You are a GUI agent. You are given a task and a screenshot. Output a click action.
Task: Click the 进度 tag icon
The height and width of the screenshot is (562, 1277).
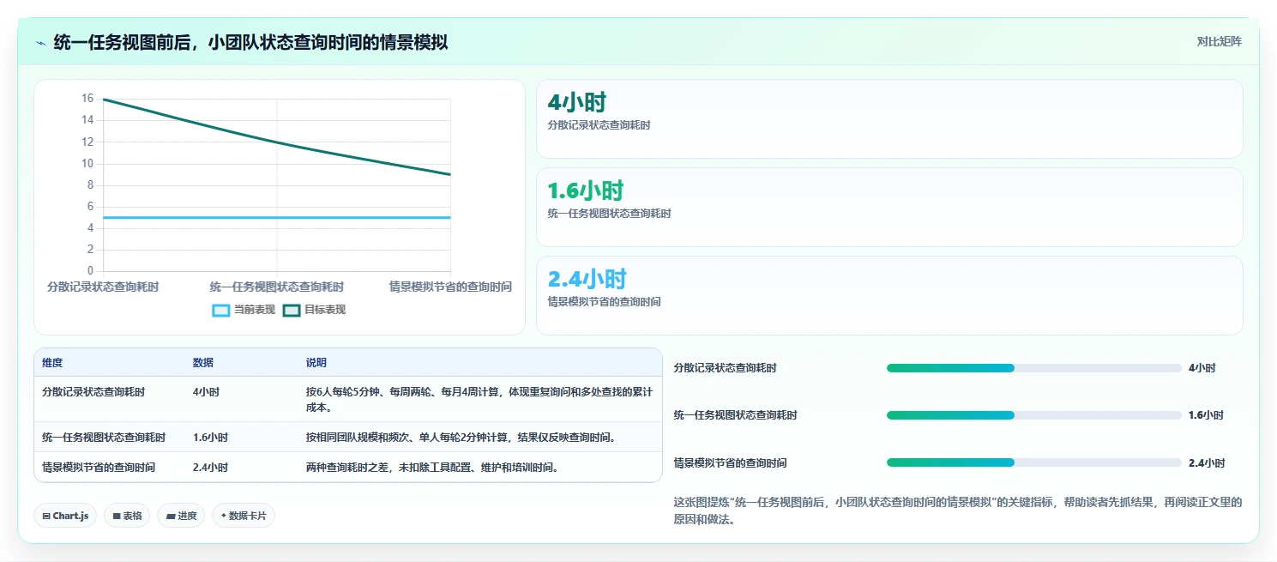(170, 516)
